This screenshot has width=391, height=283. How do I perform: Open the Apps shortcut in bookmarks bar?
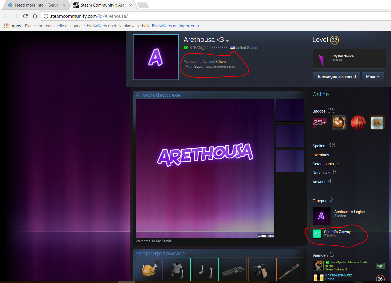[x=13, y=26]
